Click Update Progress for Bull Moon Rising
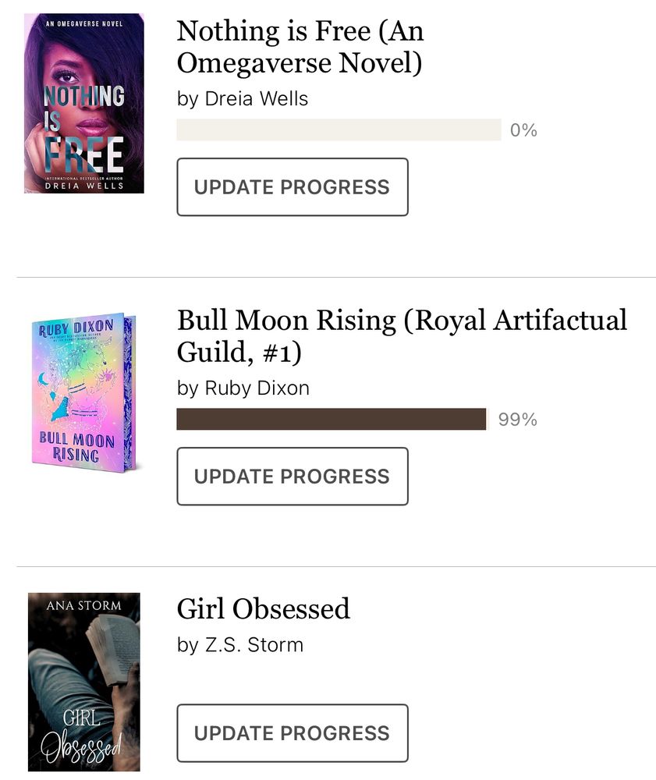 tap(293, 477)
